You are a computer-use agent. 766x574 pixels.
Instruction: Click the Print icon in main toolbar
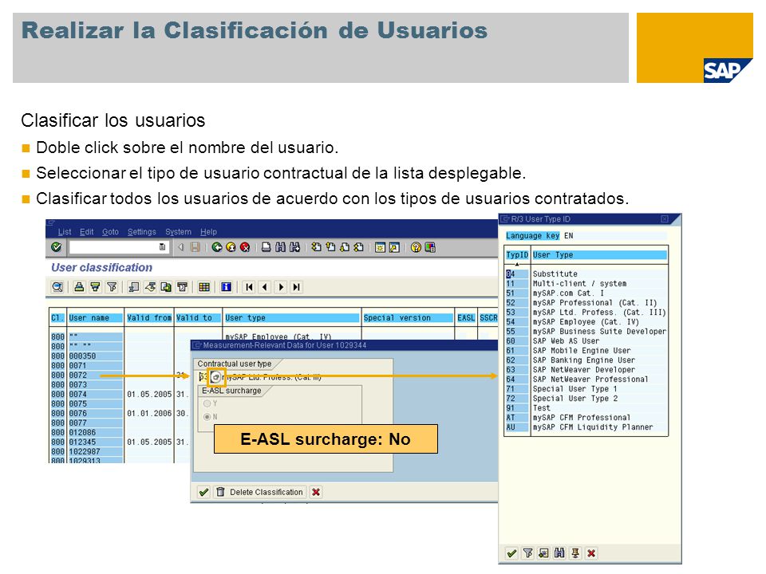[266, 247]
